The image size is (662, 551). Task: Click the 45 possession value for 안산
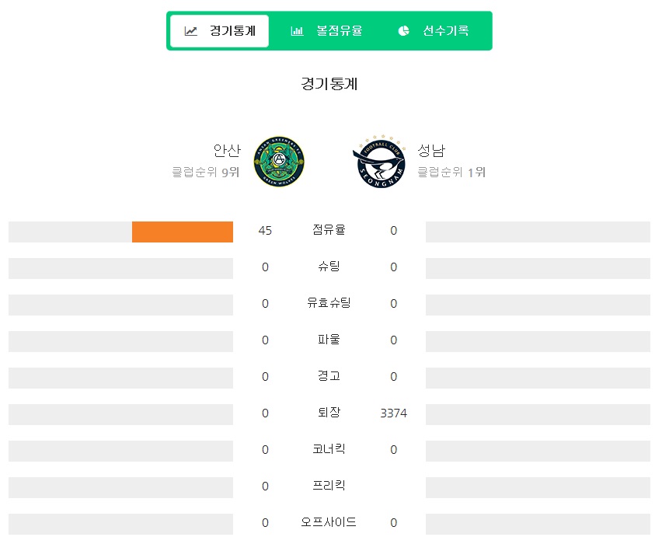coord(265,231)
